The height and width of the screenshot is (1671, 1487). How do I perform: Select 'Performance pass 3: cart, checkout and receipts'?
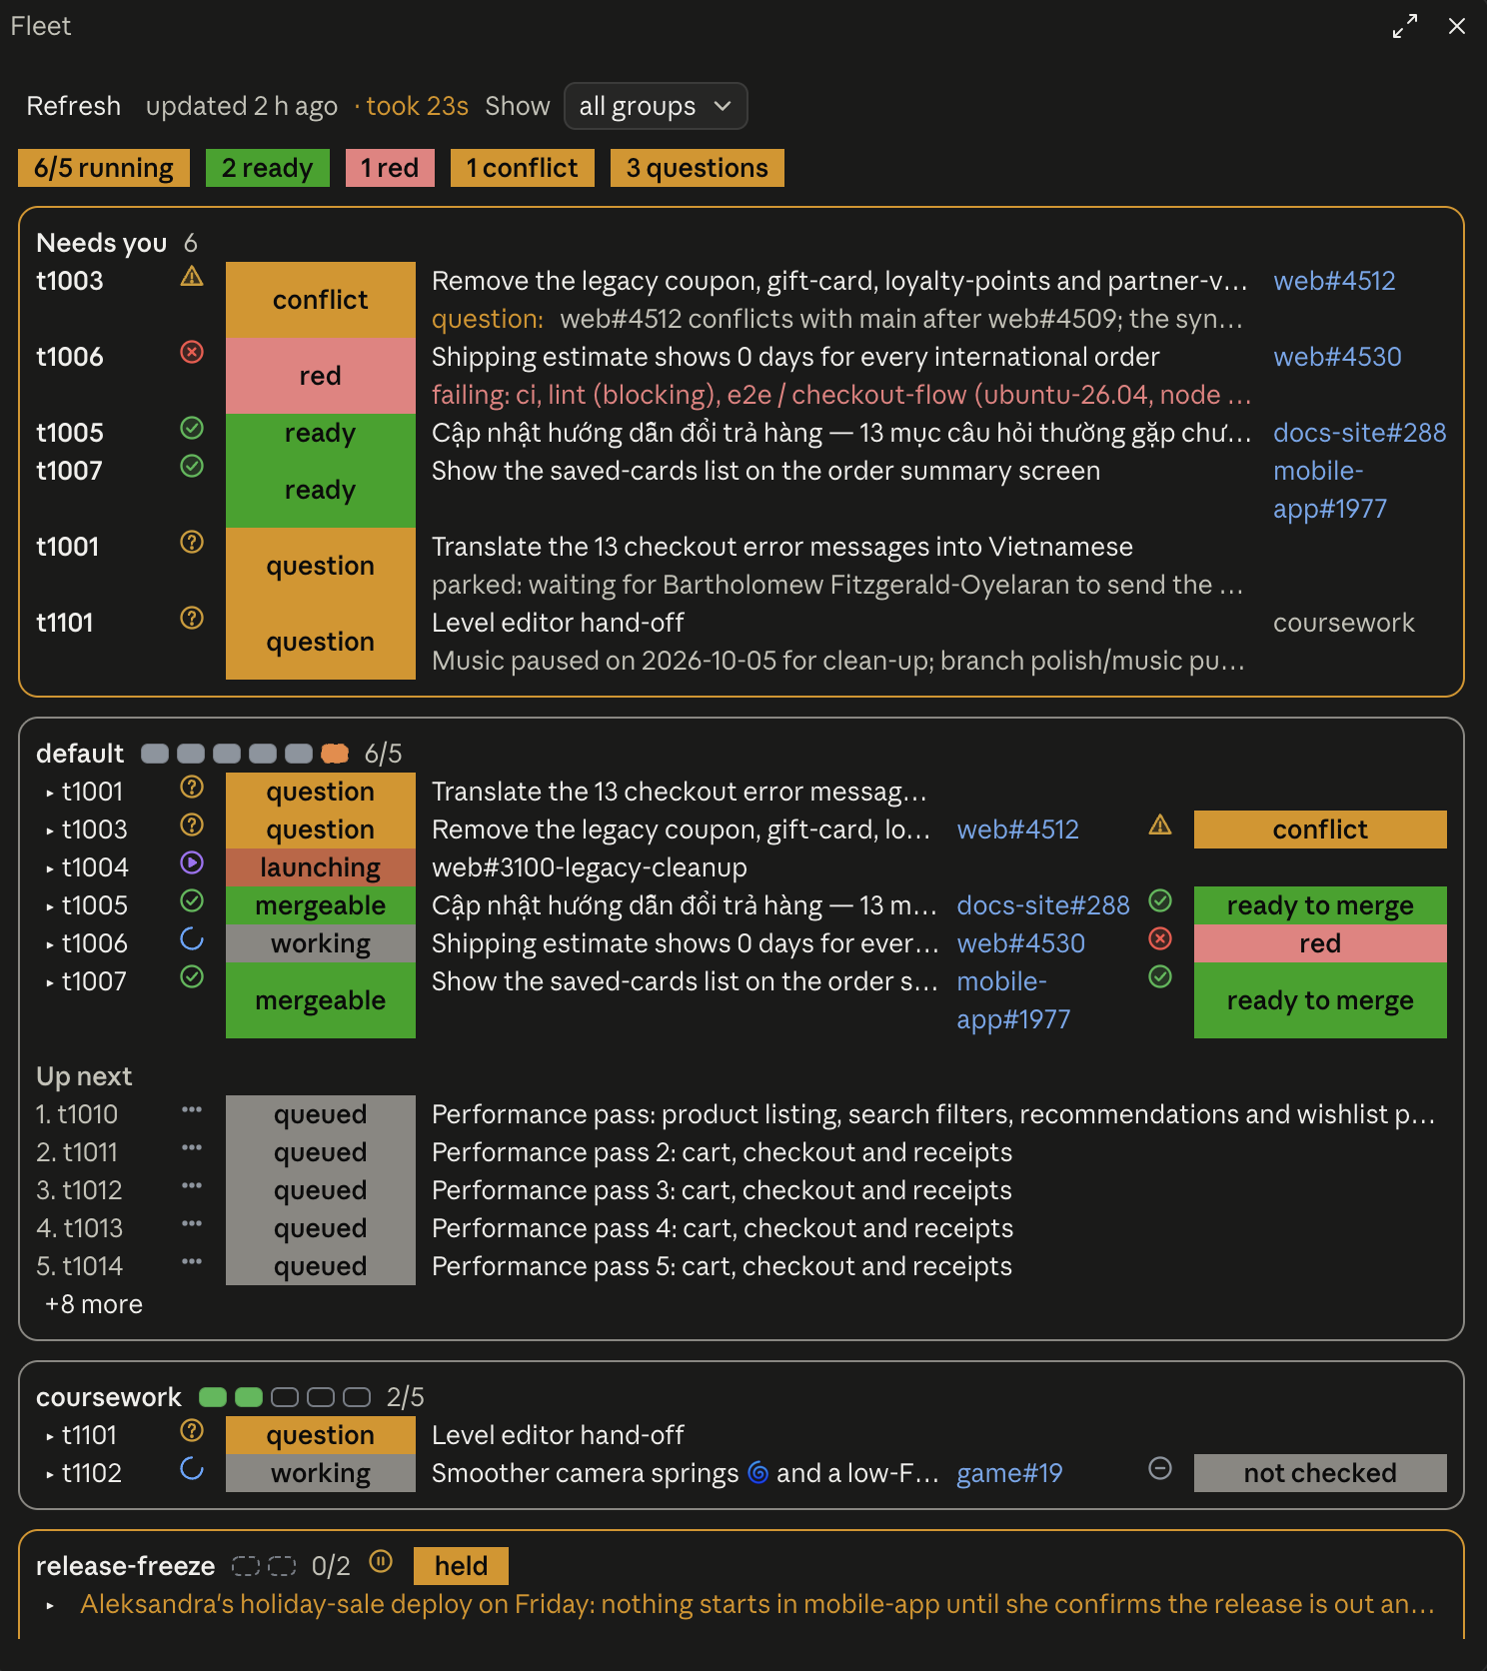[722, 1190]
